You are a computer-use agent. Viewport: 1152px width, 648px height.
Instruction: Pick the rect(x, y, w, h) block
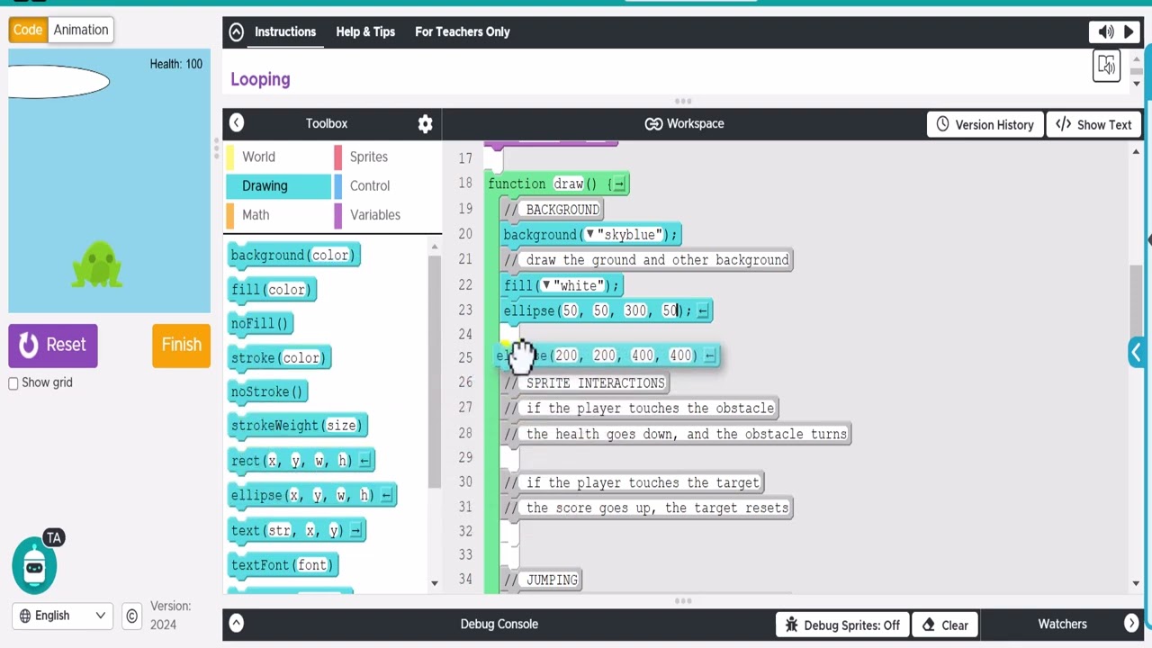tap(301, 461)
